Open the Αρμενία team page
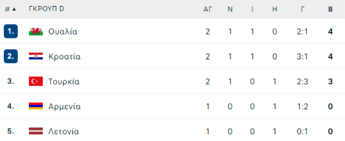The image size is (345, 141). (64, 107)
